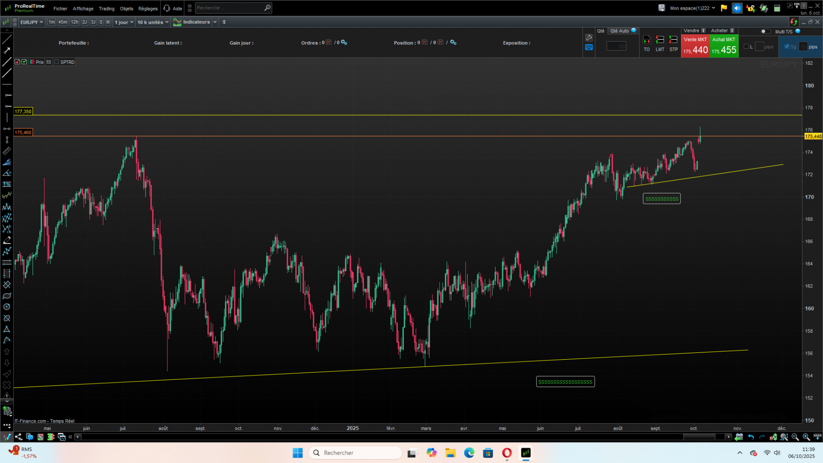Viewport: 823px width, 463px height.
Task: Open the EURJPY instrument dropdown
Action: click(31, 22)
